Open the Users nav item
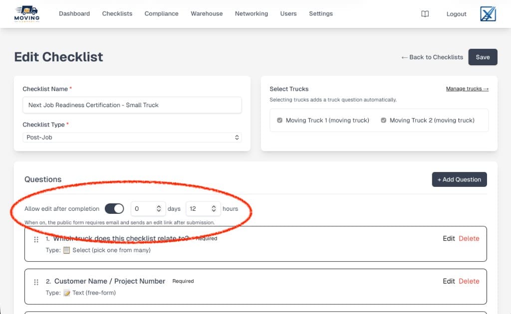511x314 pixels. pyautogui.click(x=288, y=13)
